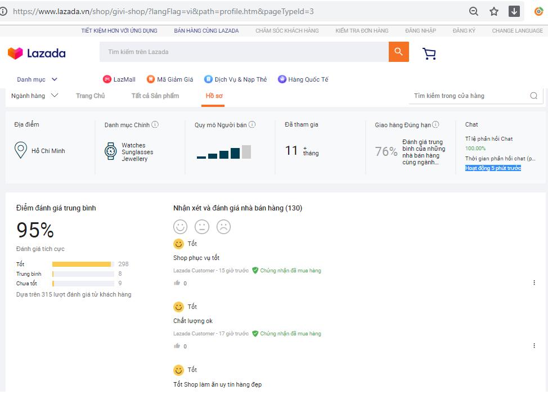Click Change Language
This screenshot has width=548, height=408.
click(x=517, y=31)
